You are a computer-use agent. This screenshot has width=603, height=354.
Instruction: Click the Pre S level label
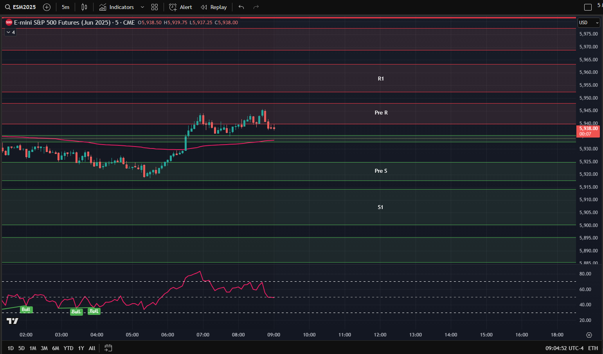click(x=381, y=171)
